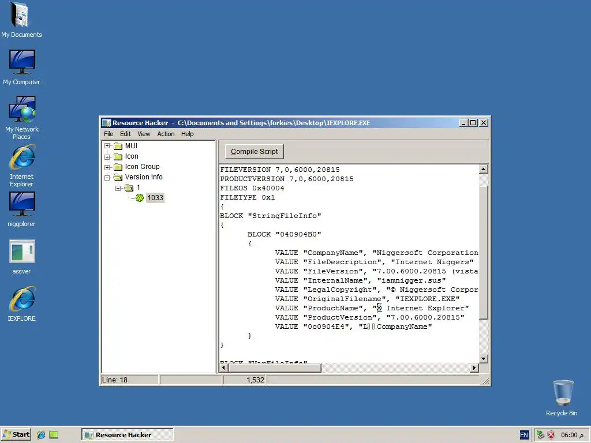Click the red security alert shield tray icon
The width and height of the screenshot is (591, 443).
(x=551, y=435)
